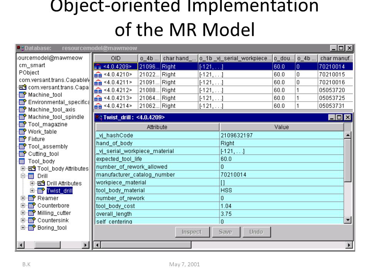Click tree panel scroll left arrow
Screen dimensions: 369x277
coord(21,245)
